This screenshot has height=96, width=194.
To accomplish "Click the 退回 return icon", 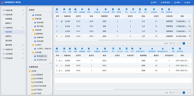I will (x=113, y=9).
